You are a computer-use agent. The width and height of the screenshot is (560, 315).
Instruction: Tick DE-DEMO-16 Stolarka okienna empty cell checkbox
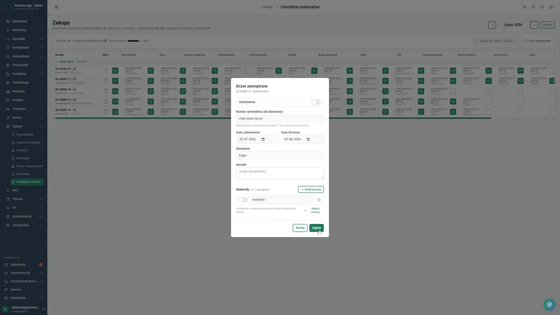pyautogui.click(x=247, y=71)
